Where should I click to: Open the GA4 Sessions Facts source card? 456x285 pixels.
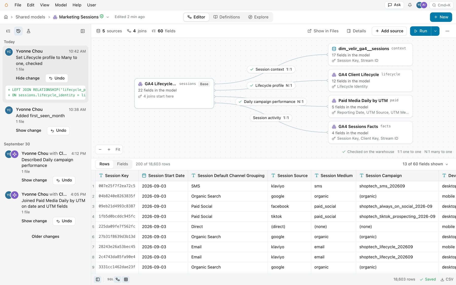point(370,132)
